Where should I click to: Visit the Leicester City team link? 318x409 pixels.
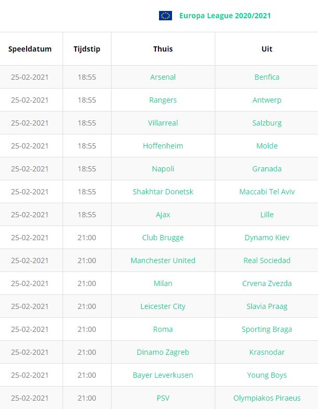(163, 307)
